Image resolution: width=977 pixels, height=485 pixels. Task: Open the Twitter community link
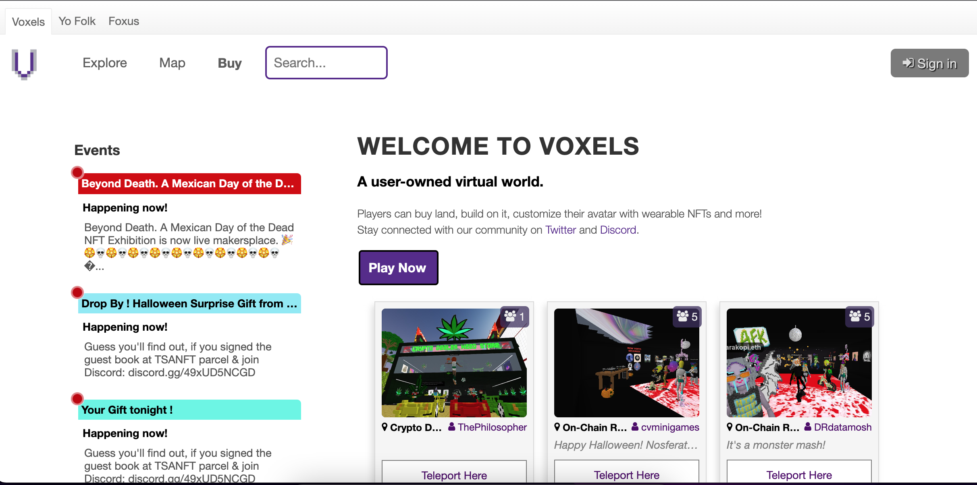(x=561, y=230)
